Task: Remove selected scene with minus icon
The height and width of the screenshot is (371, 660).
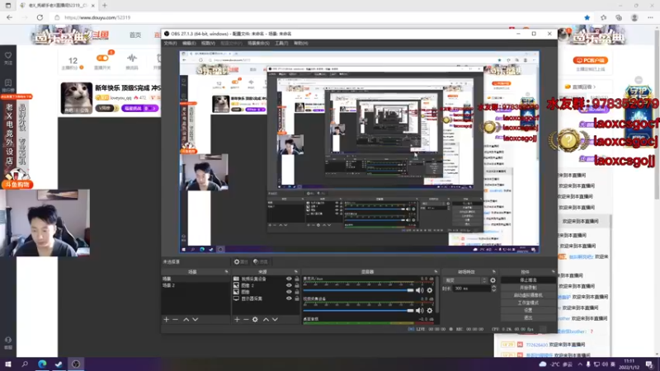Action: (x=176, y=320)
